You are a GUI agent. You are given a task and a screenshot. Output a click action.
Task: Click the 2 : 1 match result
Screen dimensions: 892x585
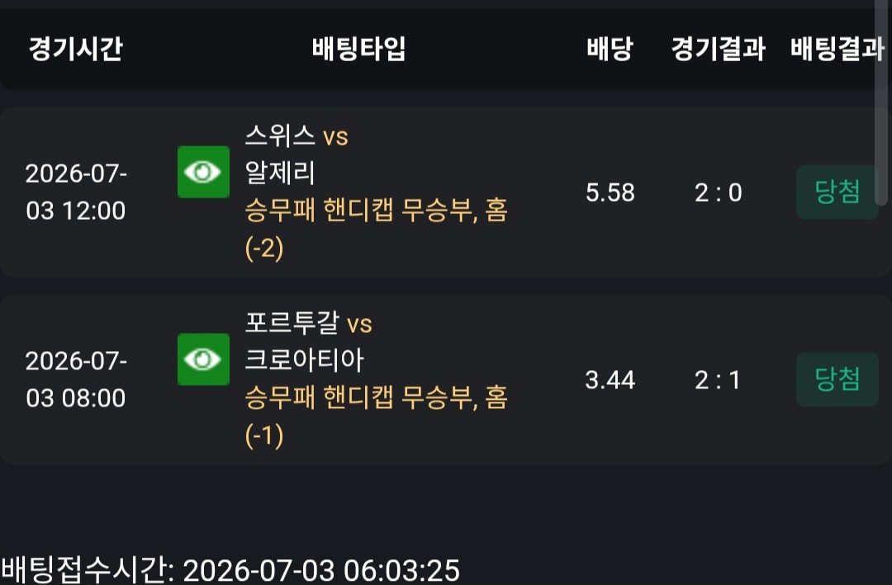point(718,379)
